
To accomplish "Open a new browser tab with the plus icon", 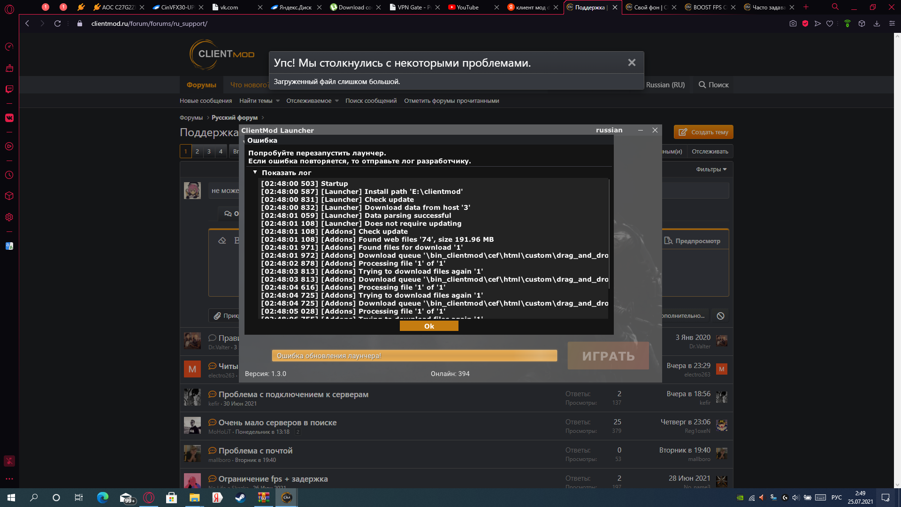I will (x=806, y=7).
